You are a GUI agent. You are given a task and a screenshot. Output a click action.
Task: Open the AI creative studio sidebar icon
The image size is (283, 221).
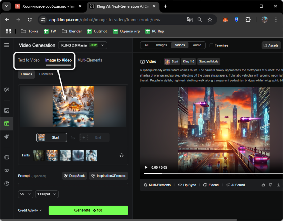coord(7,90)
